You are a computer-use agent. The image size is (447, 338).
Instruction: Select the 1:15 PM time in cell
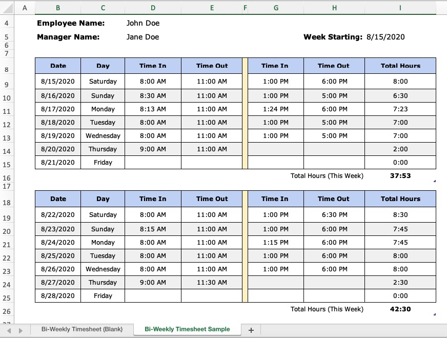276,243
